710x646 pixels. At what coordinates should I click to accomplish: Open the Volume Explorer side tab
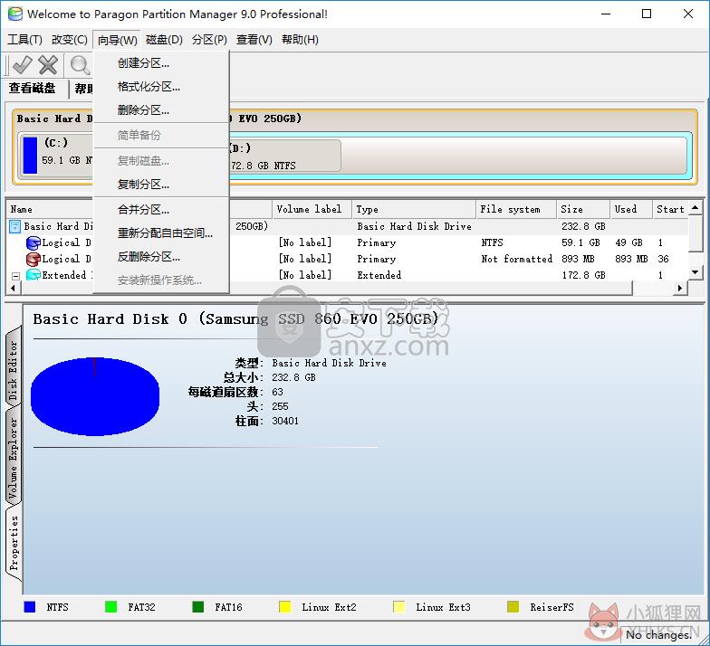[13, 457]
